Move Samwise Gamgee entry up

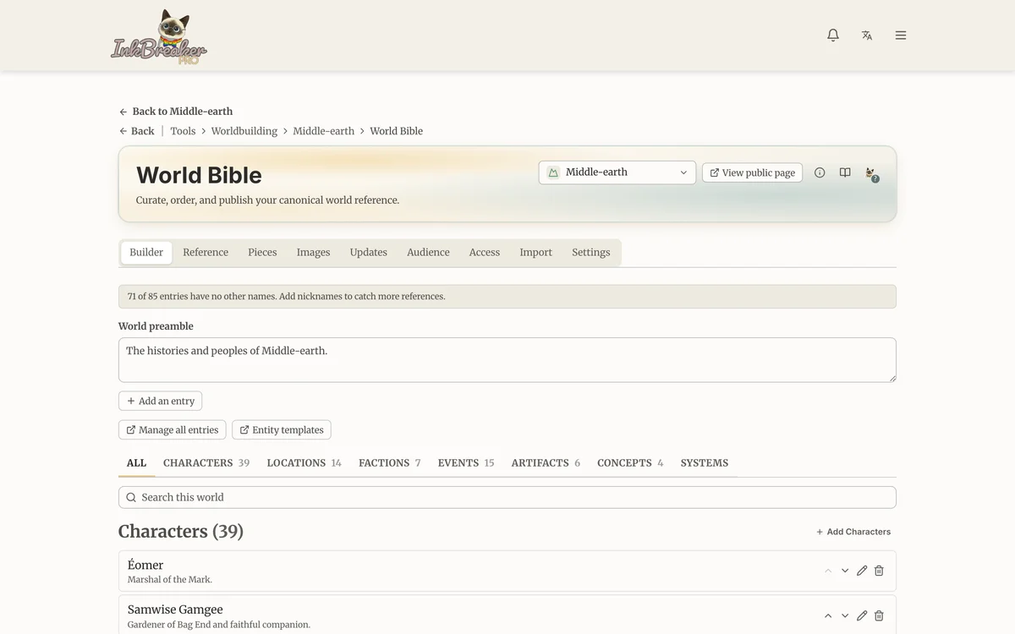pyautogui.click(x=828, y=615)
